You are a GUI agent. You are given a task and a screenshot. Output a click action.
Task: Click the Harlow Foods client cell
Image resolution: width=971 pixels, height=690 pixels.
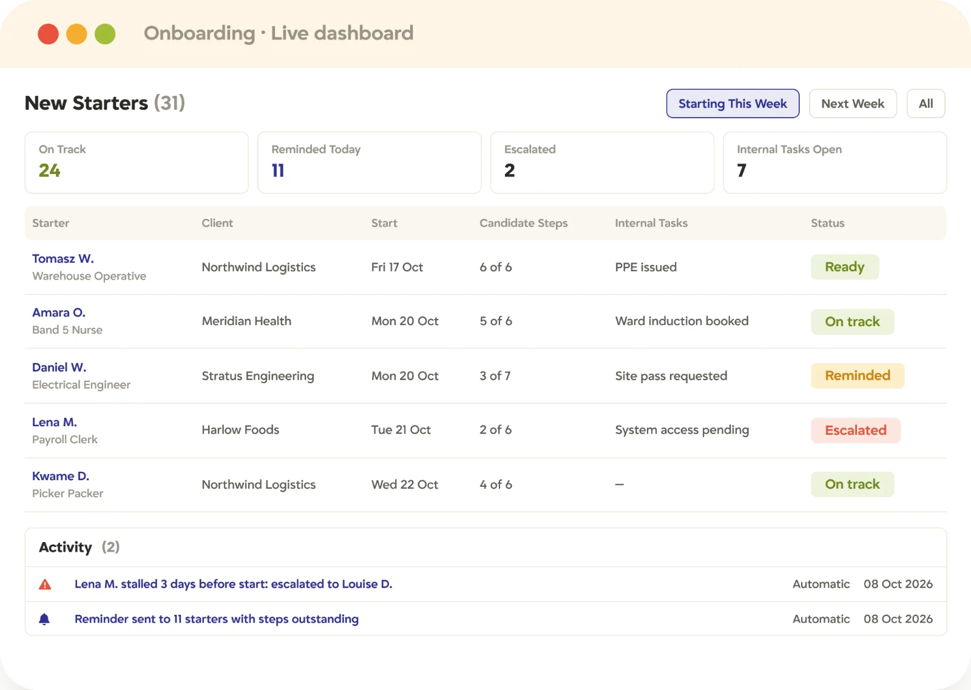(x=240, y=430)
